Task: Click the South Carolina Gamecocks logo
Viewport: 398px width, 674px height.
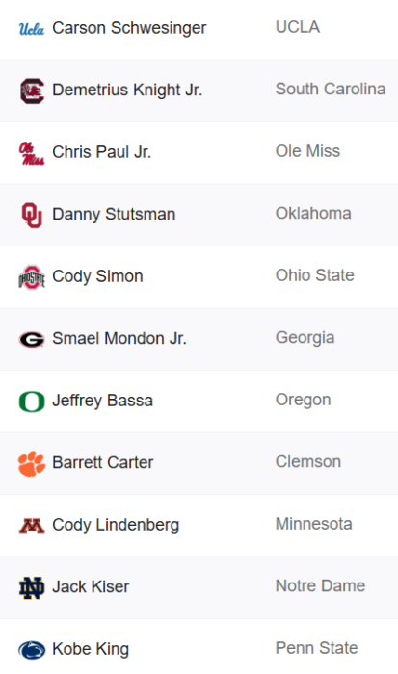Action: (32, 91)
